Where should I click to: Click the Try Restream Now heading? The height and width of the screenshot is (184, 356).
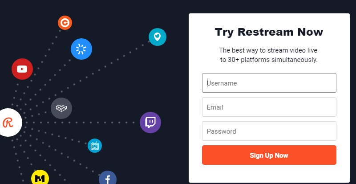click(x=269, y=32)
